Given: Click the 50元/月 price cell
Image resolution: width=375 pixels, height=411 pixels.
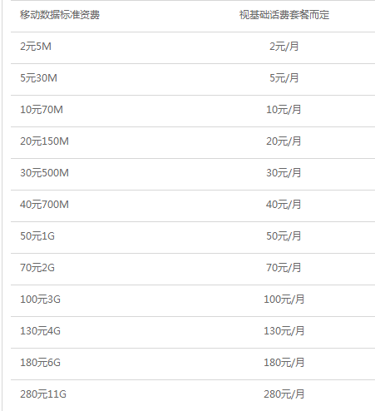Looking at the screenshot, I should (x=284, y=236).
